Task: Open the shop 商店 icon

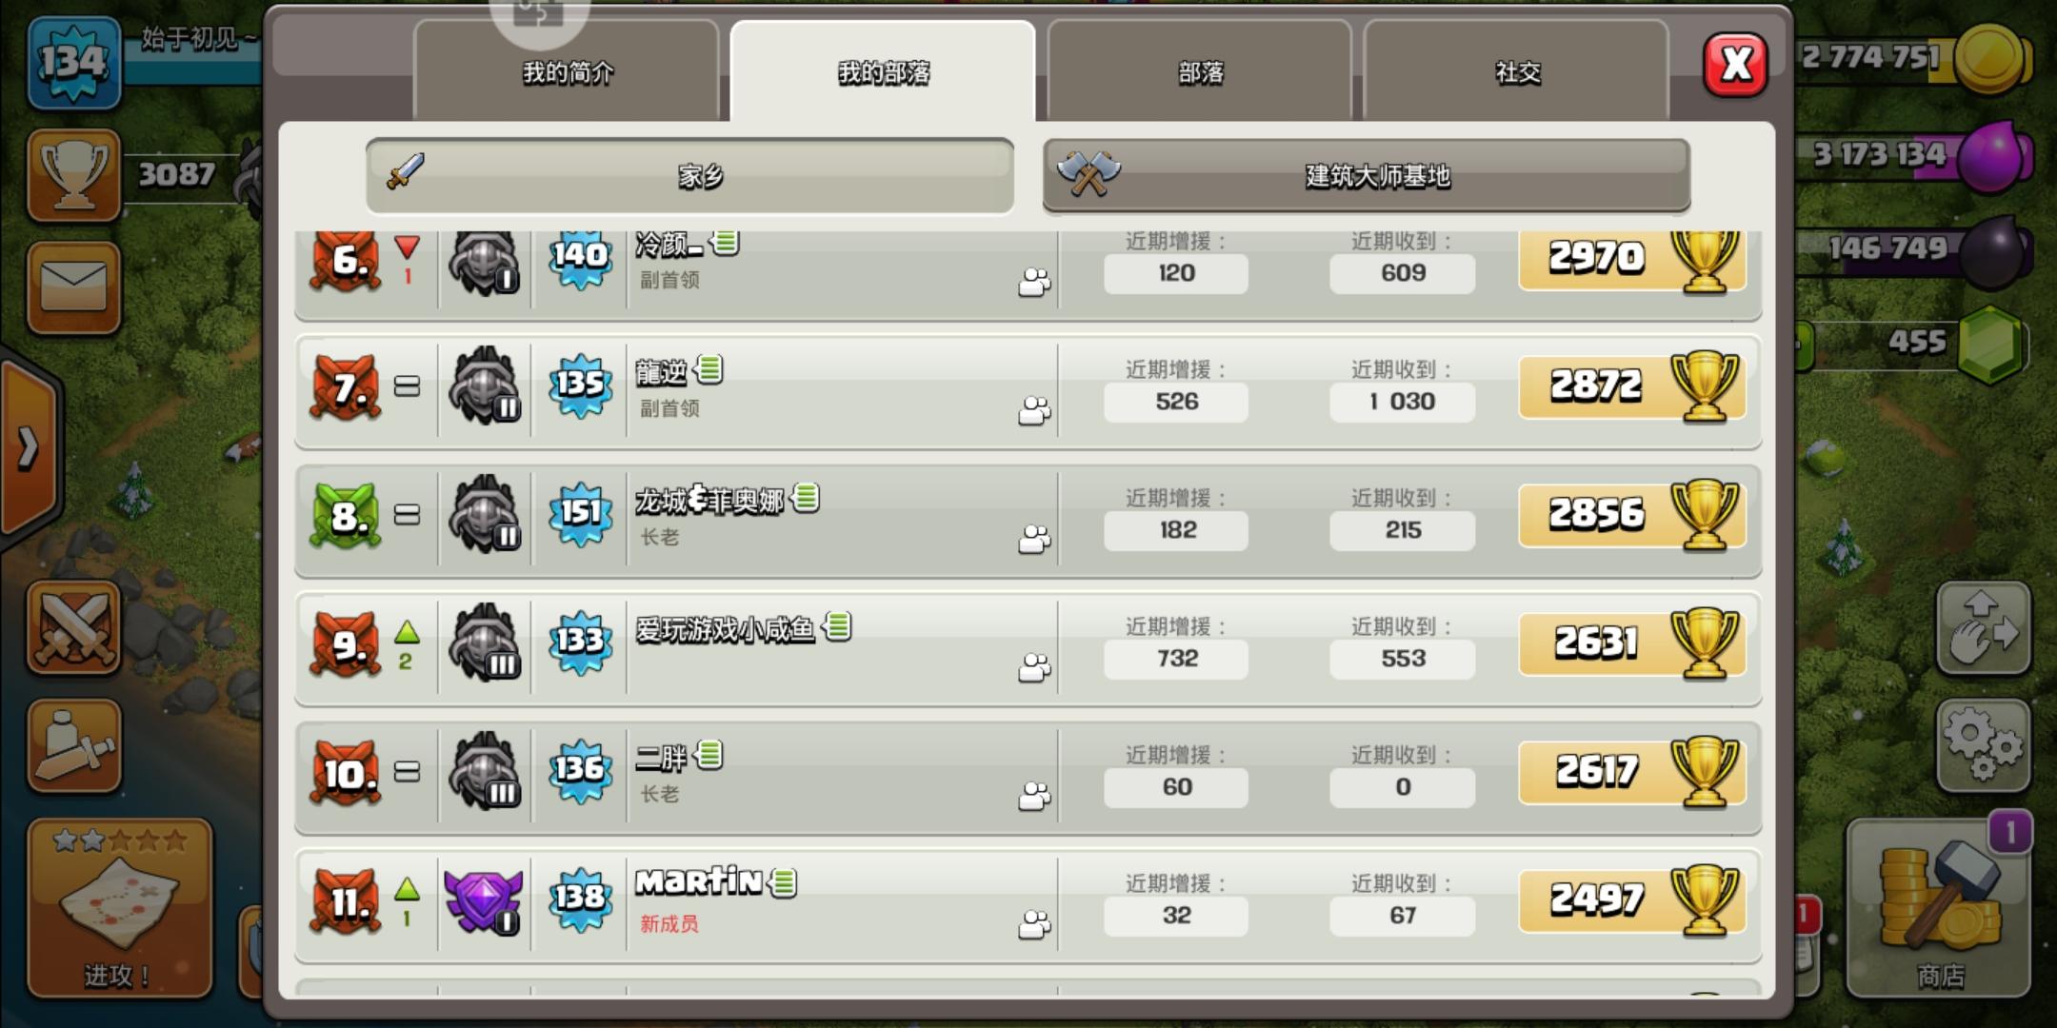Action: (x=1940, y=908)
